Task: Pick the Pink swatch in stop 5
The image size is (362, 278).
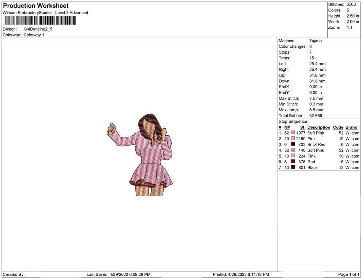Action: tap(293, 156)
